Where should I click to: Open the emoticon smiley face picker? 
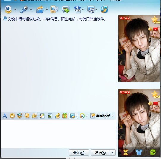pos(12,116)
